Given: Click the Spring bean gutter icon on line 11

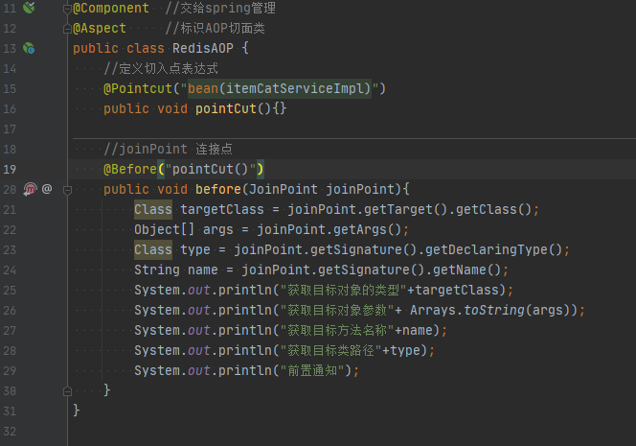Looking at the screenshot, I should click(29, 8).
